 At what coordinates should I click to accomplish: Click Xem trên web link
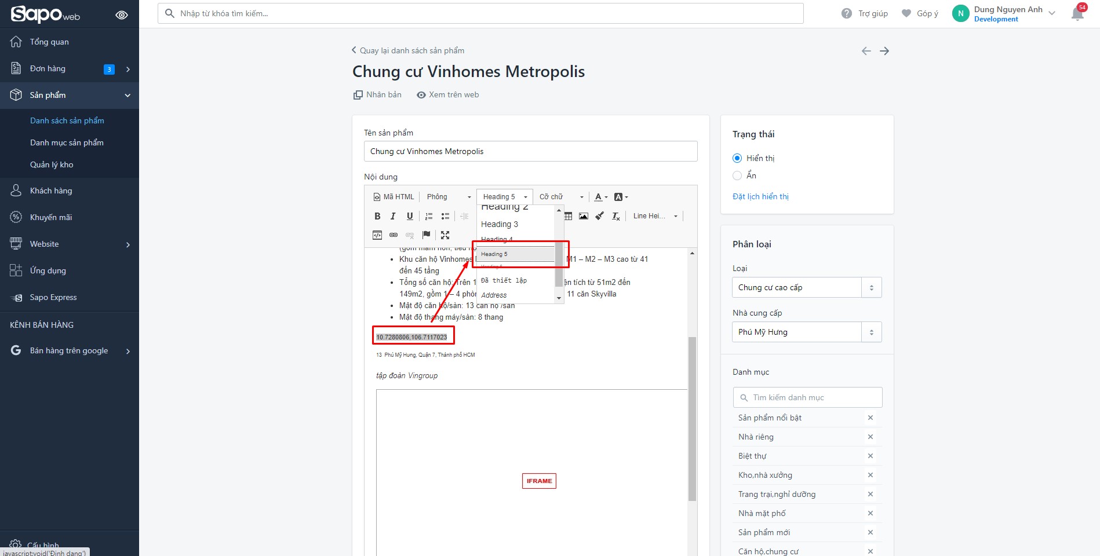point(448,95)
